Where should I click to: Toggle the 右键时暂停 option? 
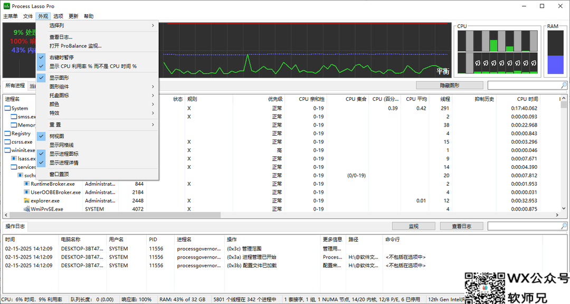97,58
